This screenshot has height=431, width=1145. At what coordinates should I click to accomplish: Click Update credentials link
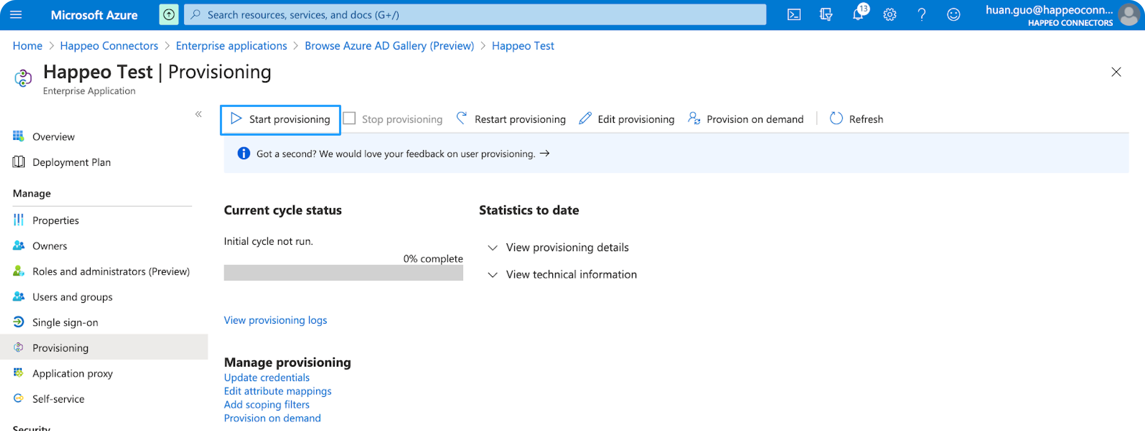(x=266, y=377)
